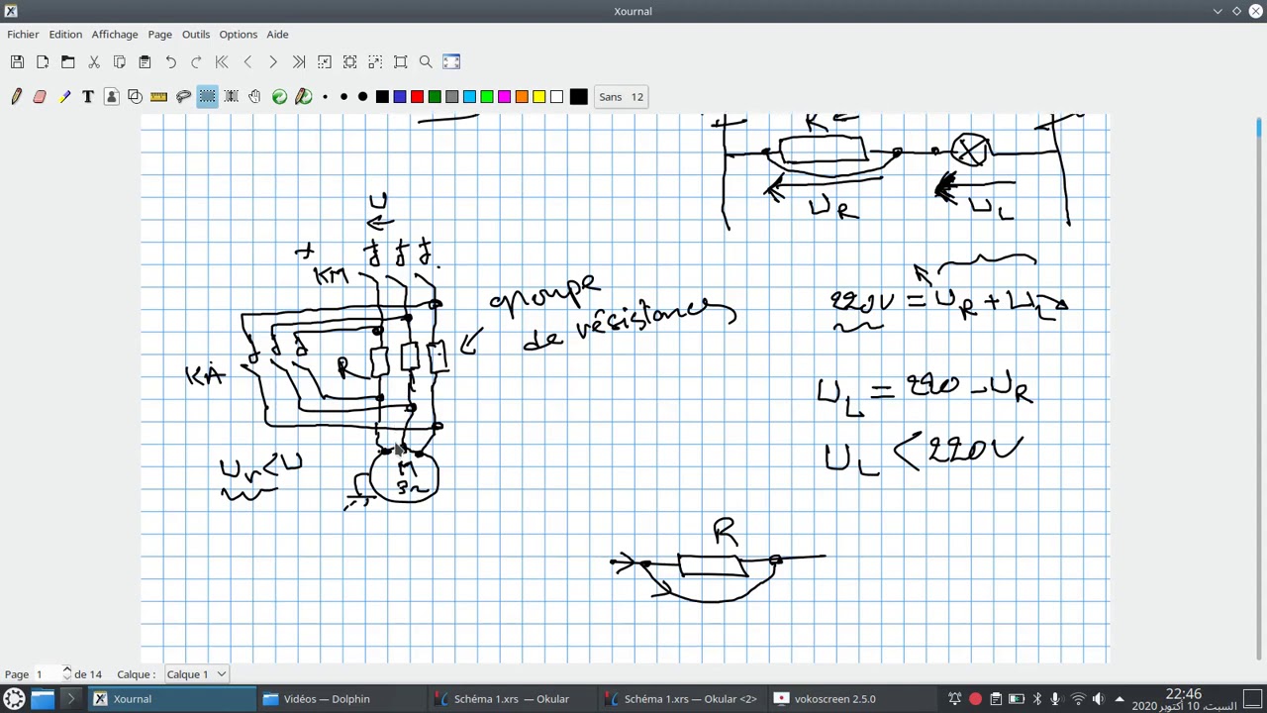This screenshot has height=713, width=1267.
Task: Undo the last stroke
Action: click(x=170, y=62)
